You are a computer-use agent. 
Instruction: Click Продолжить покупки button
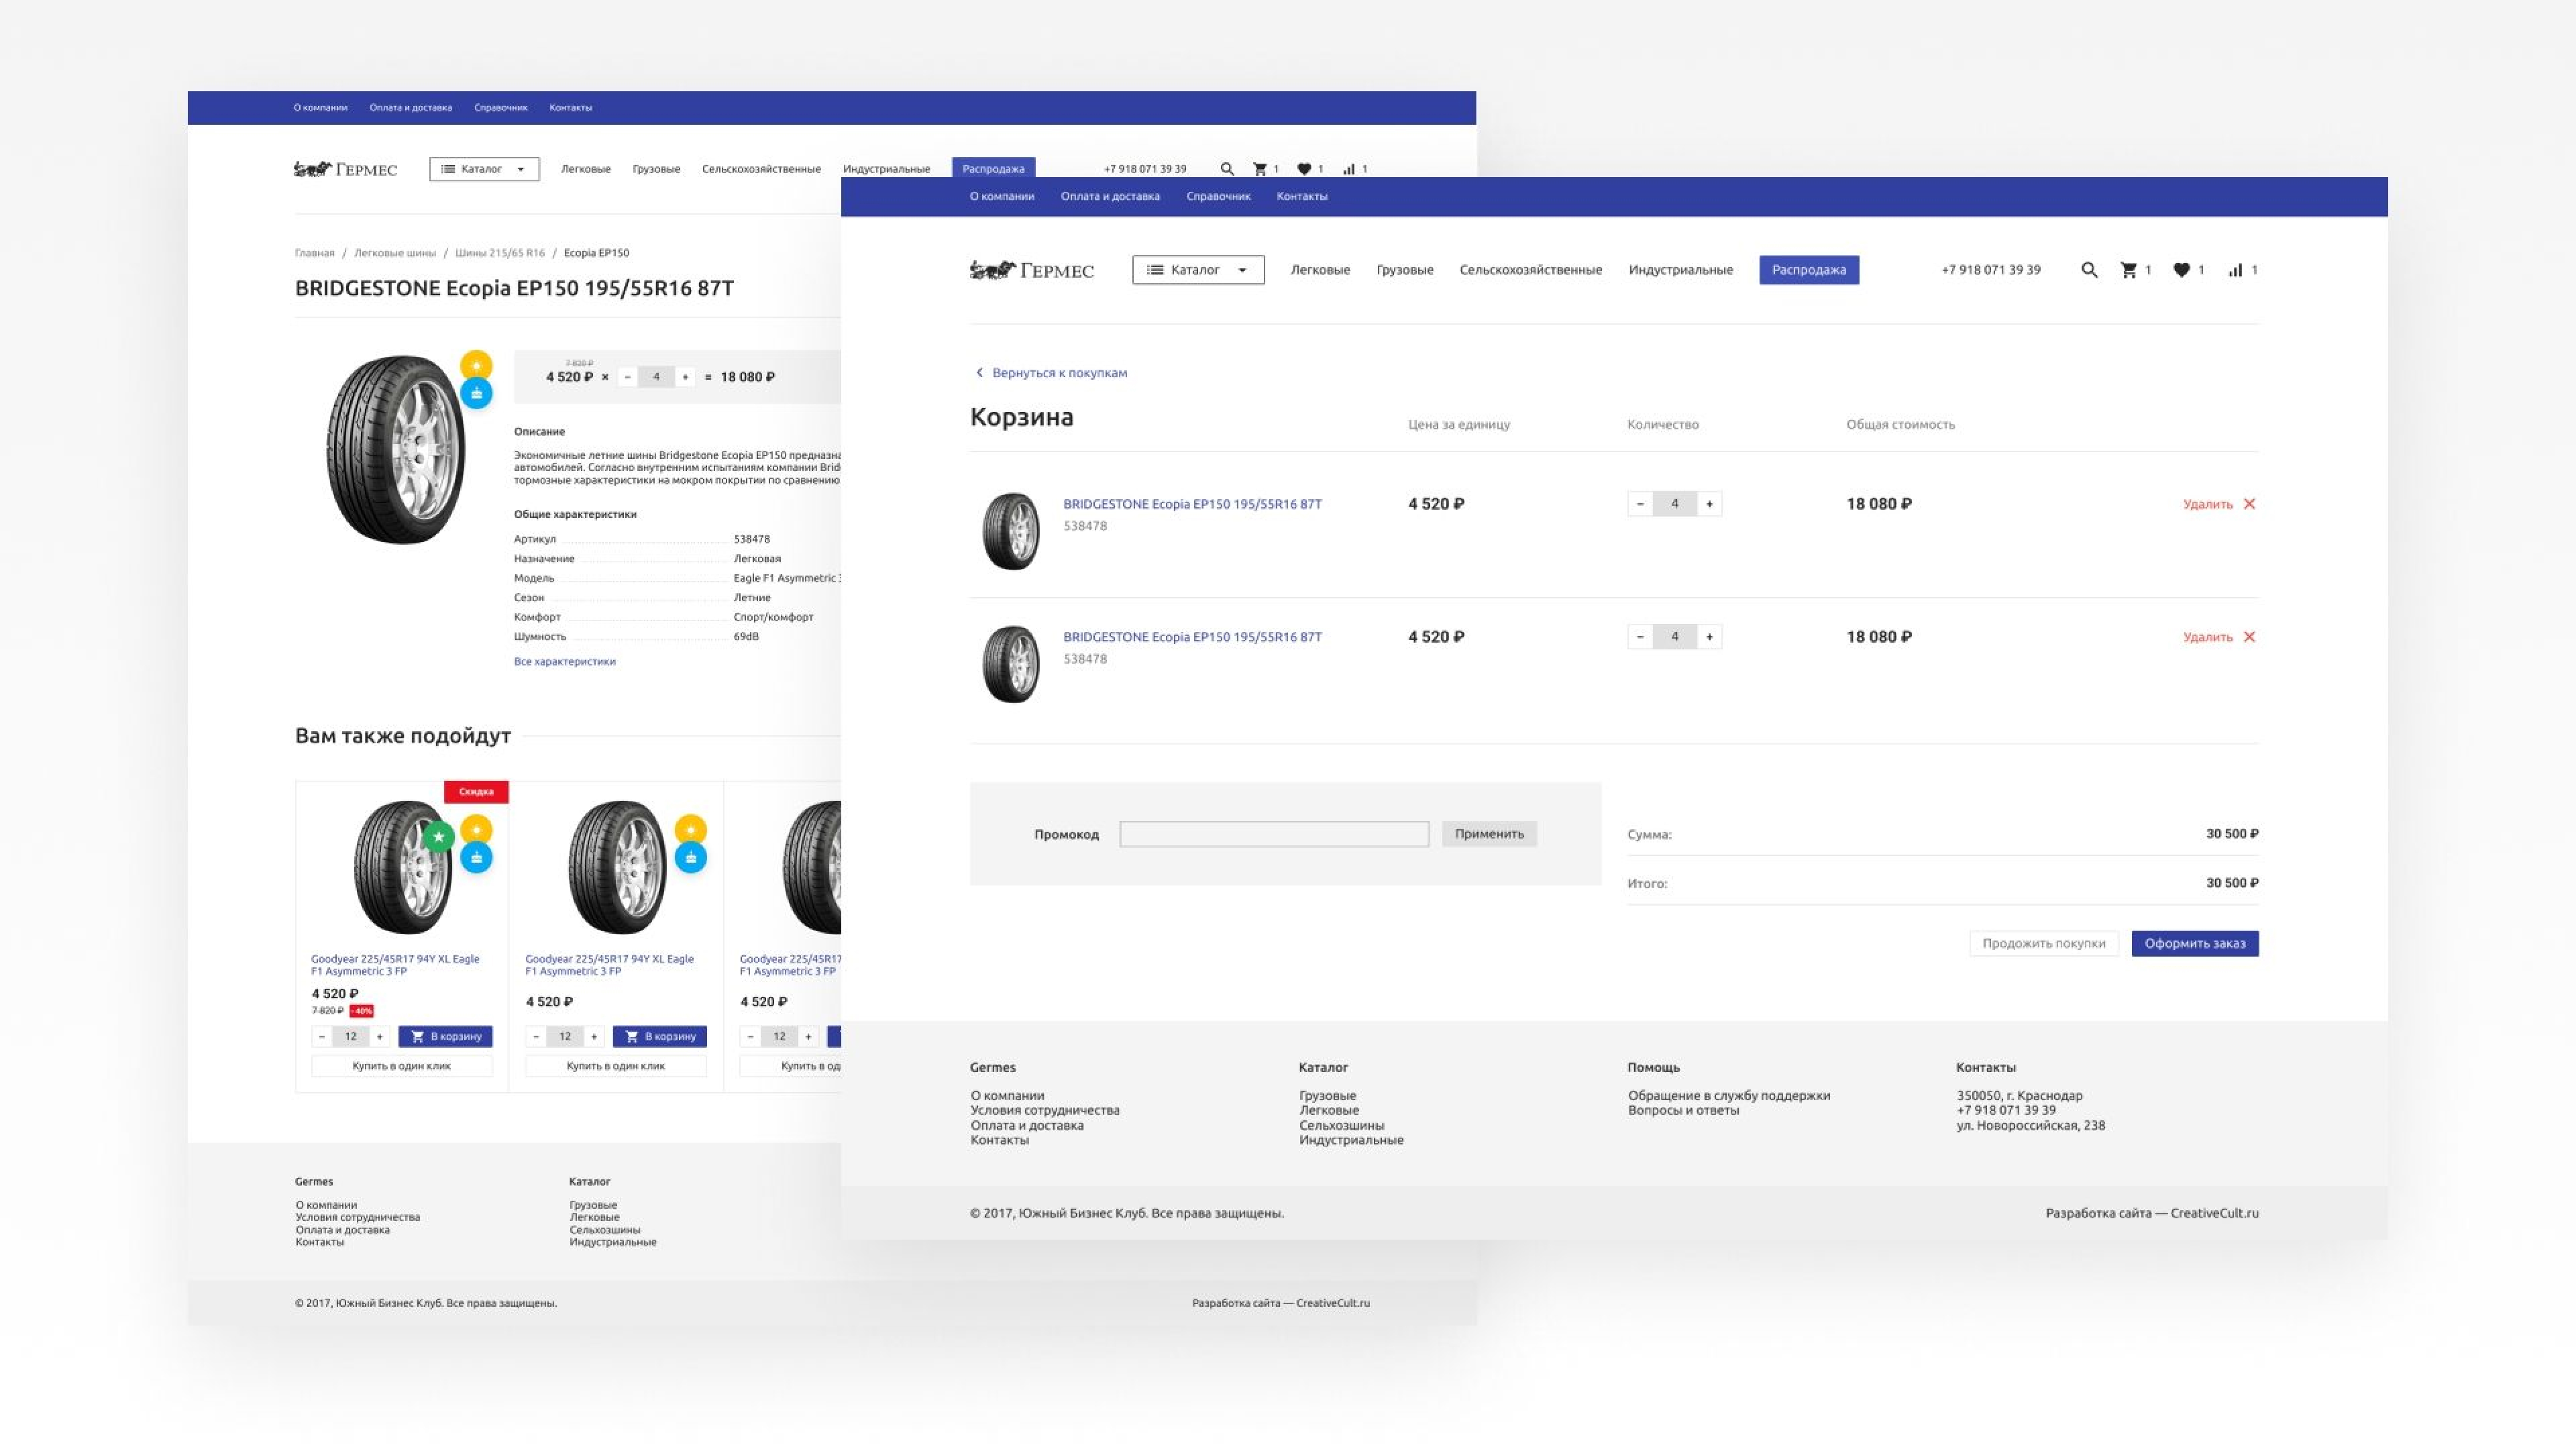tap(2044, 943)
